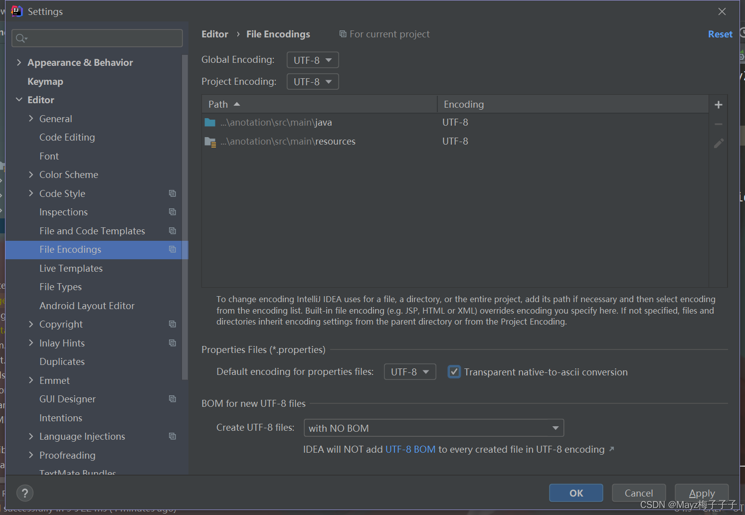
Task: Click UTF-8 encoding cell for resources row
Action: click(455, 141)
